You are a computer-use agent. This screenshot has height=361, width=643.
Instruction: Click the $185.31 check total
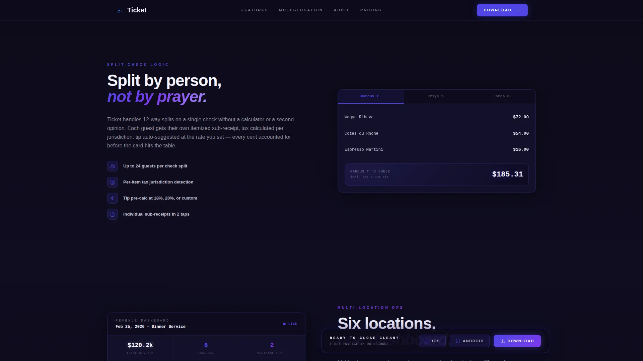coord(507,174)
